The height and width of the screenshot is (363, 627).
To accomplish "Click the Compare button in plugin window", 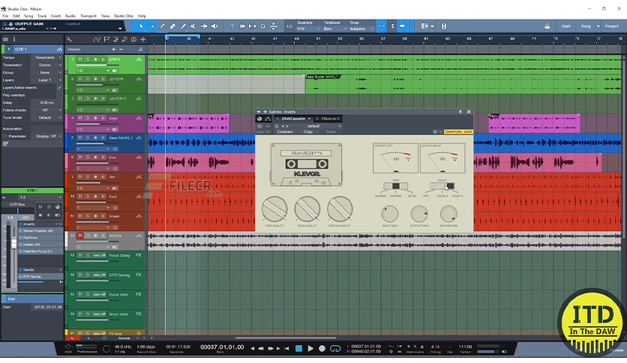I will pyautogui.click(x=285, y=131).
